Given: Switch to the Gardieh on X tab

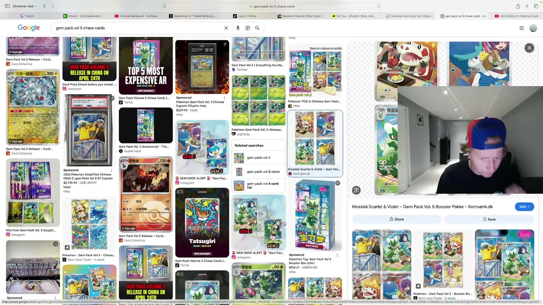Looking at the screenshot, I should tap(192, 16).
